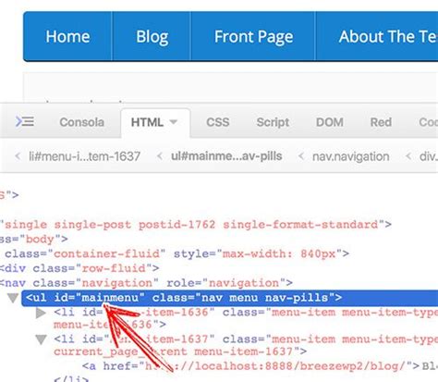Viewport: 438px width, 382px height.
Task: Open the Script panel tab
Action: coord(273,122)
